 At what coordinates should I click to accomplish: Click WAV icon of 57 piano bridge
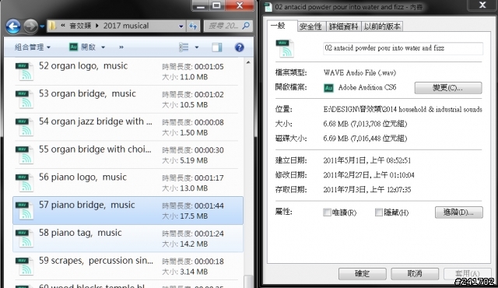coord(24,210)
